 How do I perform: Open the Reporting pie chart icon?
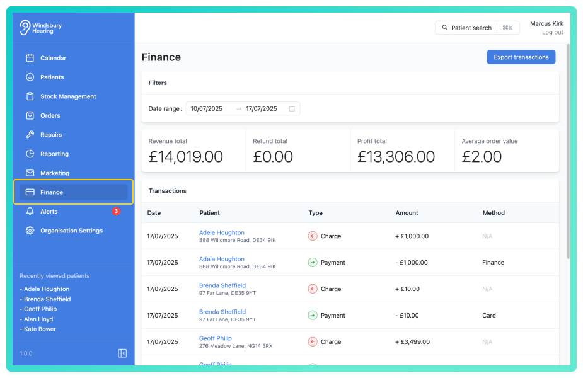pos(30,154)
